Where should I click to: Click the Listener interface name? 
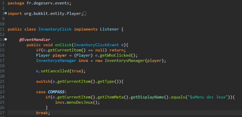110,29
